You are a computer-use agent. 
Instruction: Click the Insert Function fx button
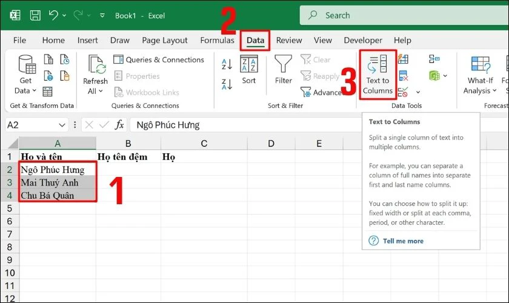119,125
